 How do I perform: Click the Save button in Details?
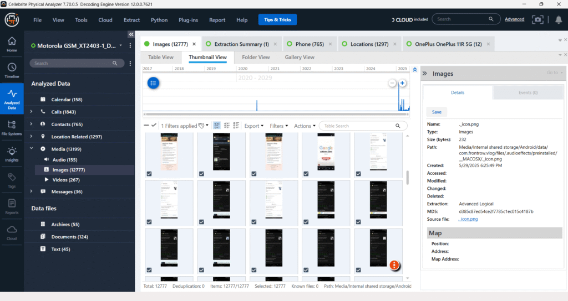(x=437, y=112)
